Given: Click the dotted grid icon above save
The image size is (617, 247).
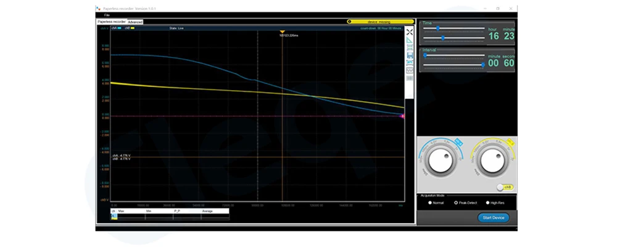Looking at the screenshot, I should (410, 48).
